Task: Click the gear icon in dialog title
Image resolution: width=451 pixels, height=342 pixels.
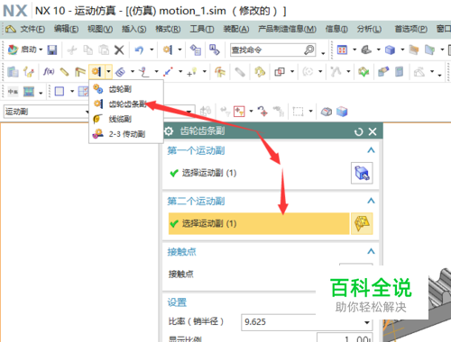Action: [x=169, y=131]
